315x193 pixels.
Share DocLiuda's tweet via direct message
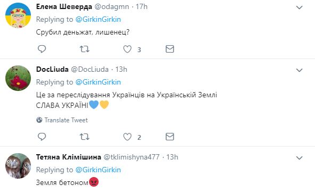pos(169,137)
